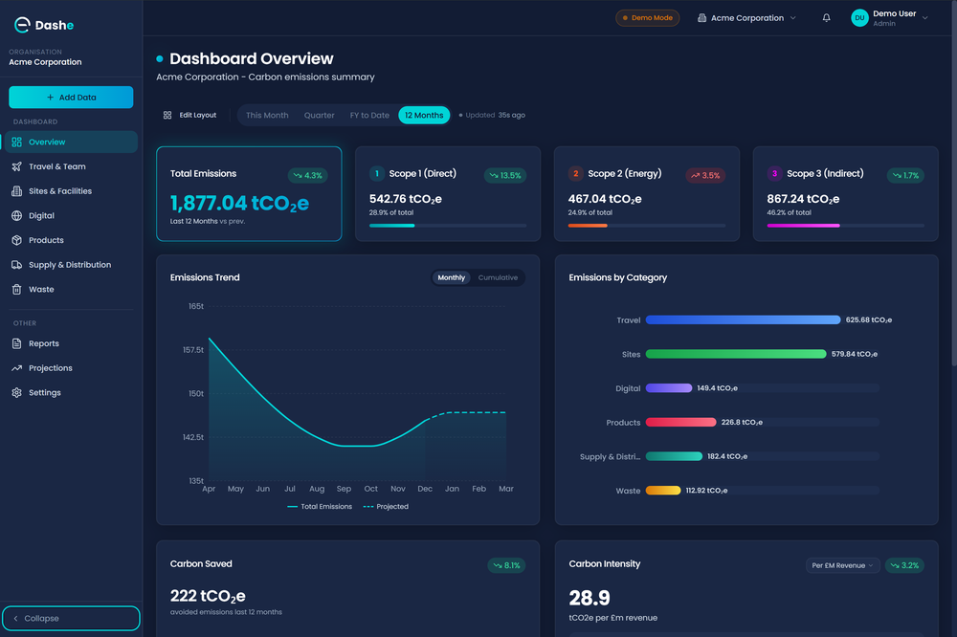957x637 pixels.
Task: Toggle Demo Mode in the header
Action: coord(647,17)
